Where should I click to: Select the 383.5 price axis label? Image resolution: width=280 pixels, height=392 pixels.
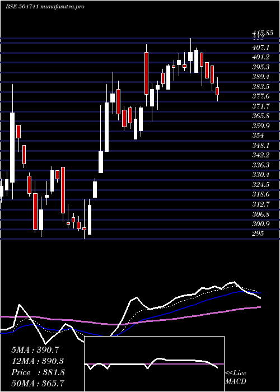click(x=260, y=87)
